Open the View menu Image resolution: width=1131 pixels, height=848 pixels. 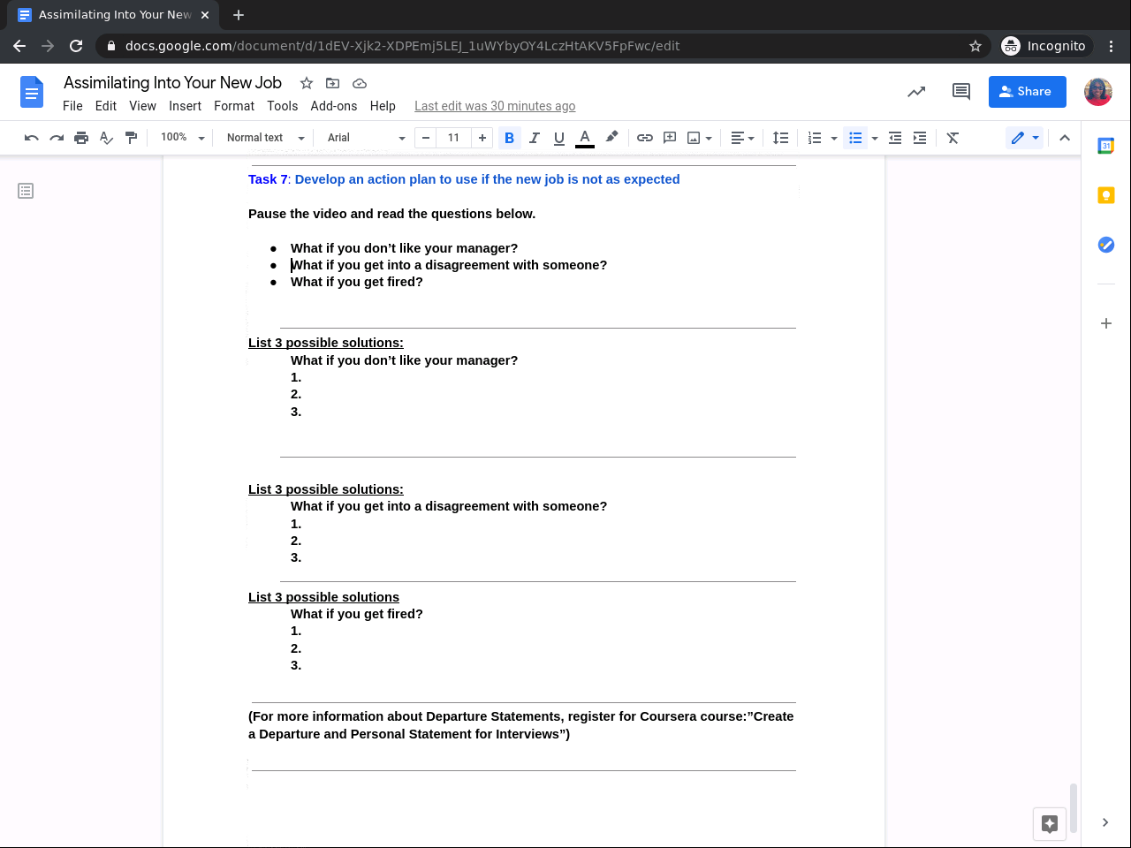pyautogui.click(x=142, y=106)
